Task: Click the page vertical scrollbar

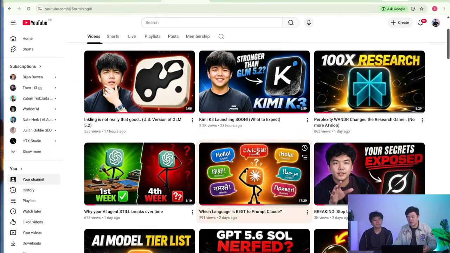Action: point(448,44)
